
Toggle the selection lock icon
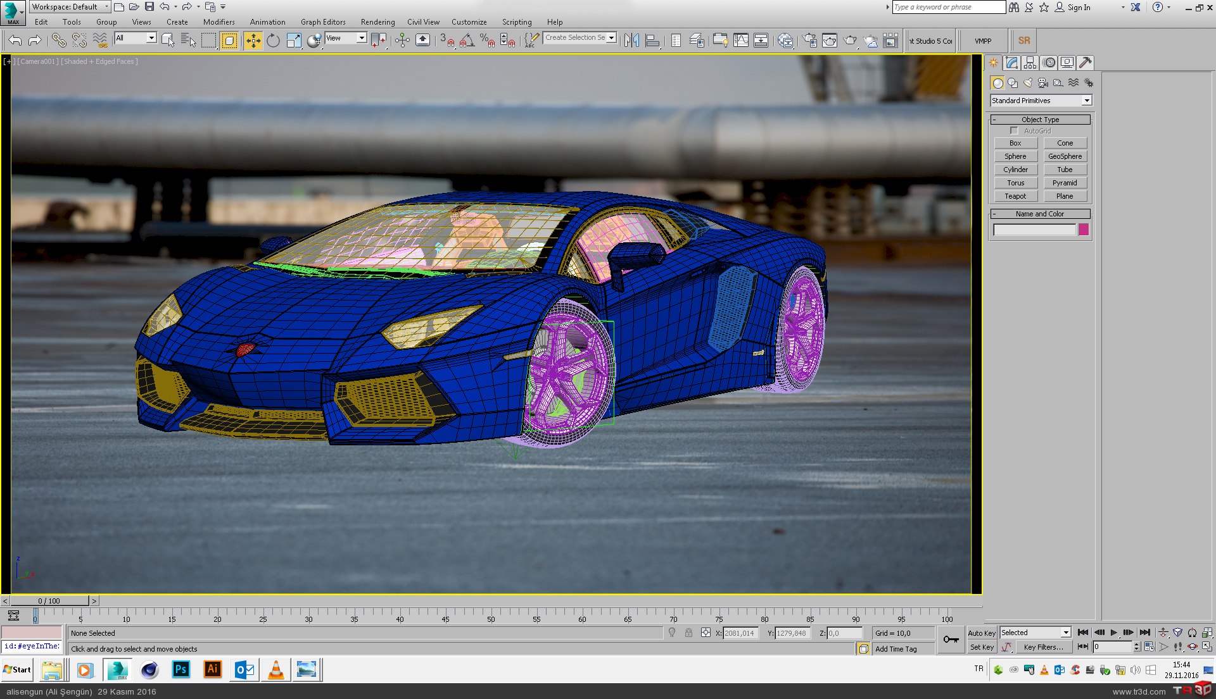688,633
